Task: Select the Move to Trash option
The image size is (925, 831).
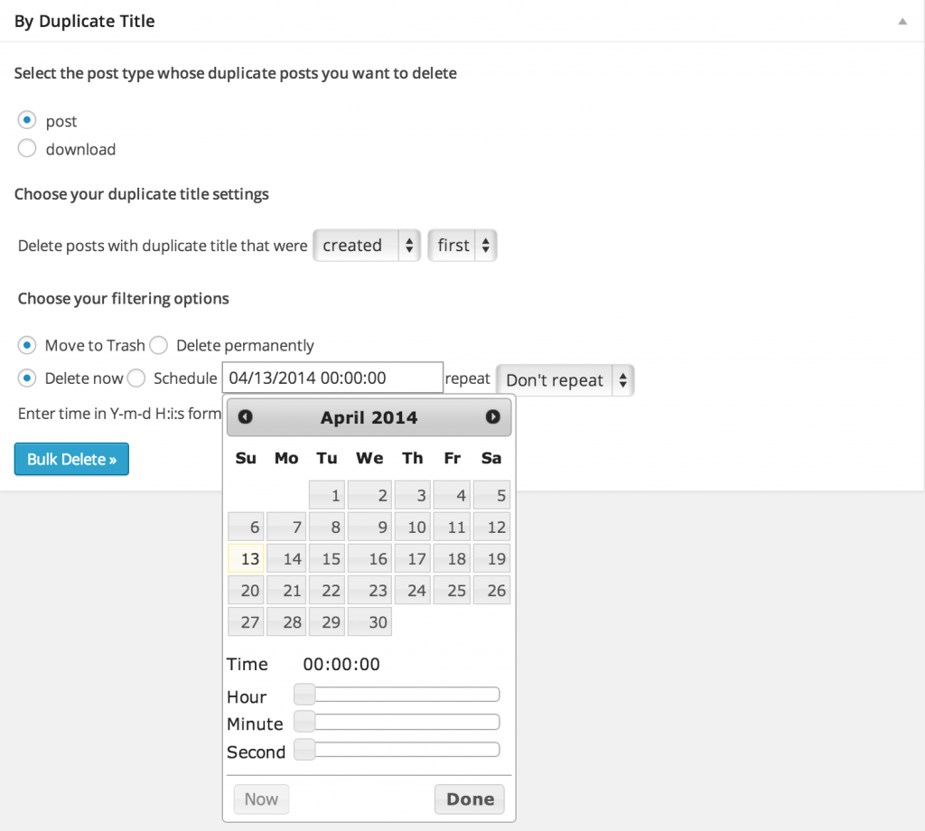Action: coord(26,345)
